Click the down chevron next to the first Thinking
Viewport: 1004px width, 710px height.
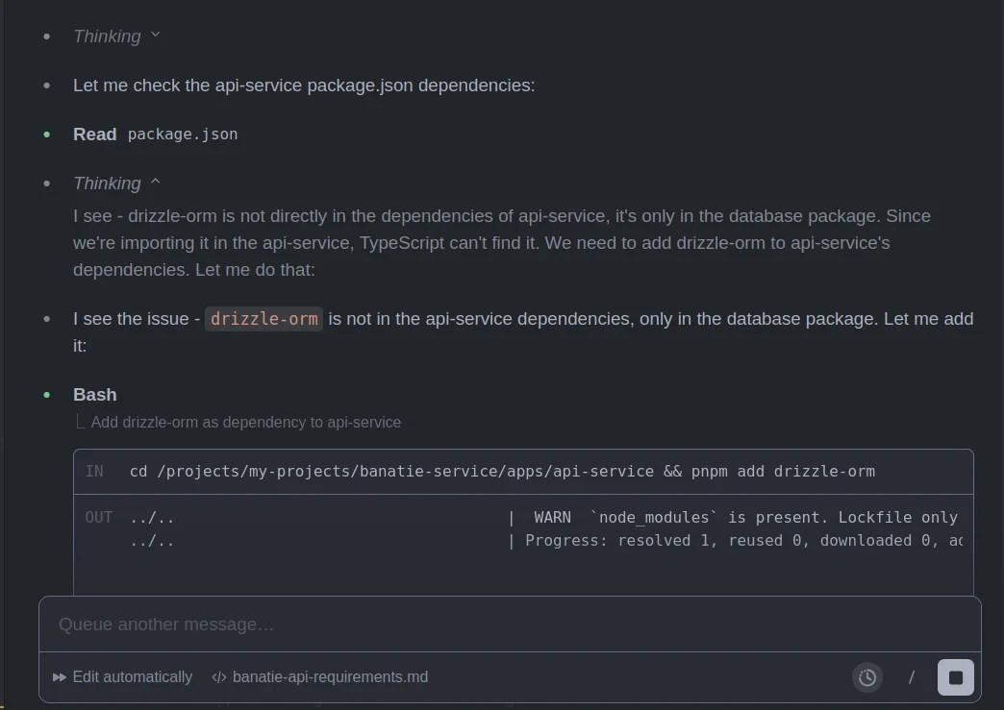click(156, 36)
